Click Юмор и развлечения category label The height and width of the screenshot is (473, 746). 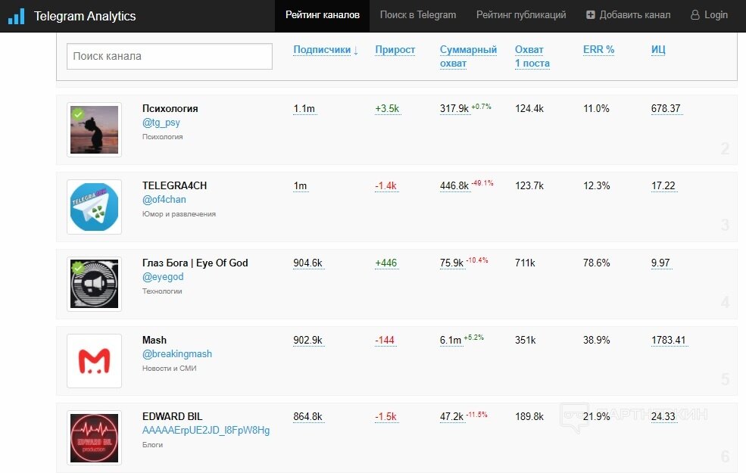pyautogui.click(x=179, y=214)
